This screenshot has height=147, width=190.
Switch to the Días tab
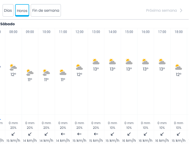pyautogui.click(x=8, y=10)
